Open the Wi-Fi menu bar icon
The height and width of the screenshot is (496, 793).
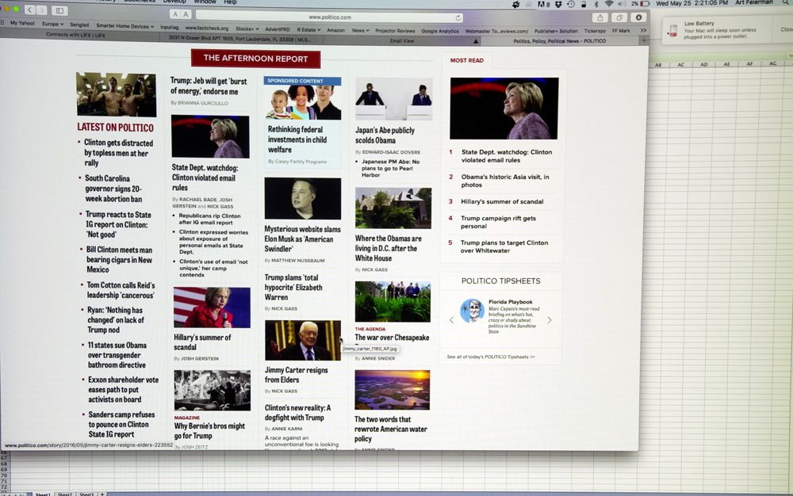[609, 3]
